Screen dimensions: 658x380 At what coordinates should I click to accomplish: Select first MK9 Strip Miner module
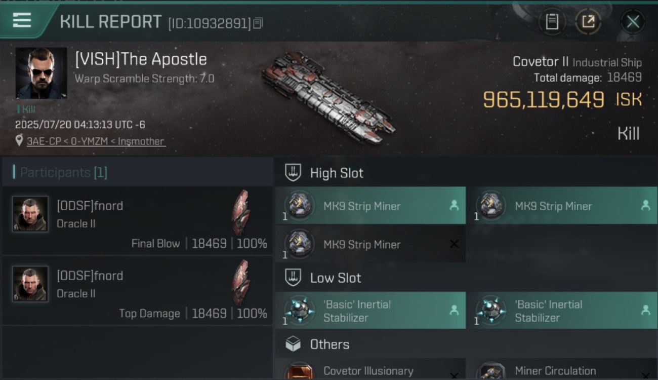click(371, 206)
